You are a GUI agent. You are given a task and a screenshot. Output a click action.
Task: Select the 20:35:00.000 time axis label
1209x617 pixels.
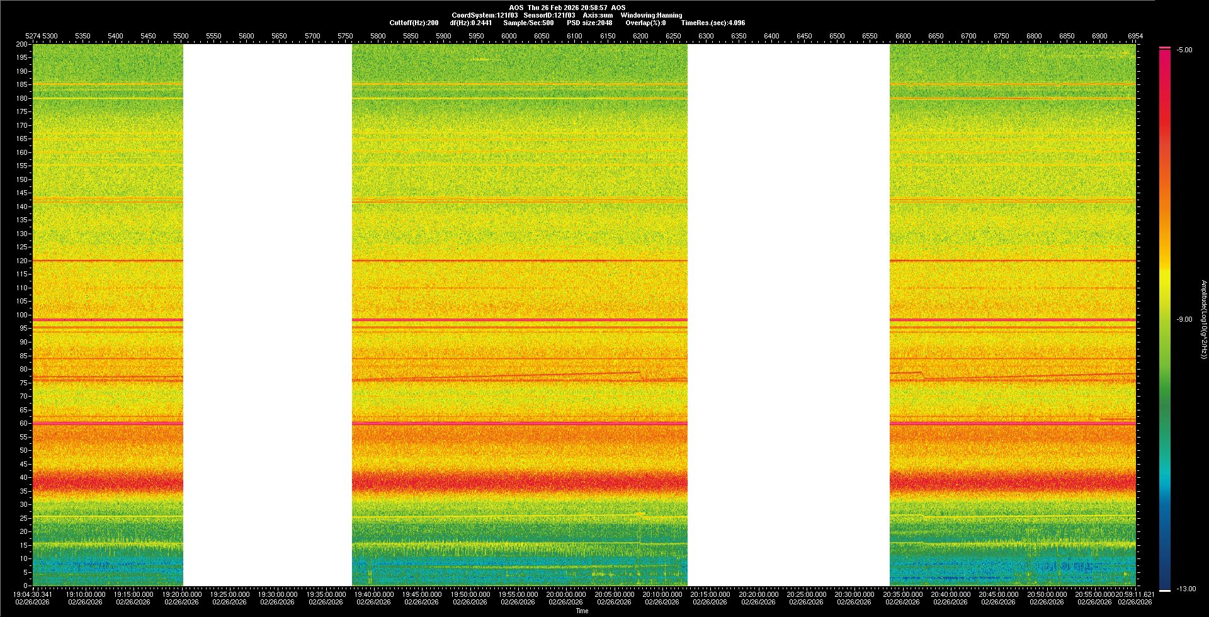[902, 594]
